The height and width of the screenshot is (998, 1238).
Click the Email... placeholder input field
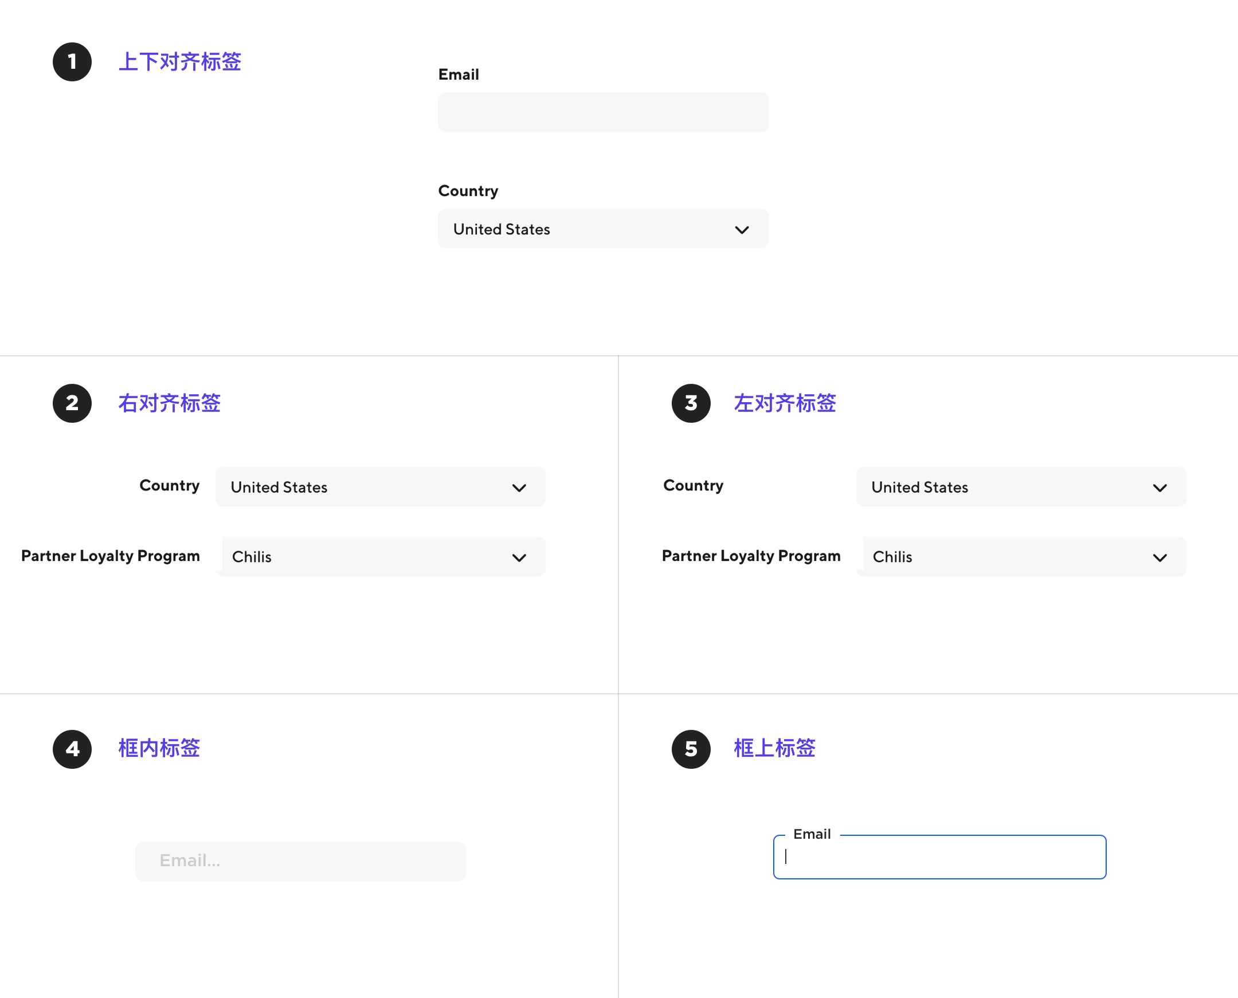[300, 861]
